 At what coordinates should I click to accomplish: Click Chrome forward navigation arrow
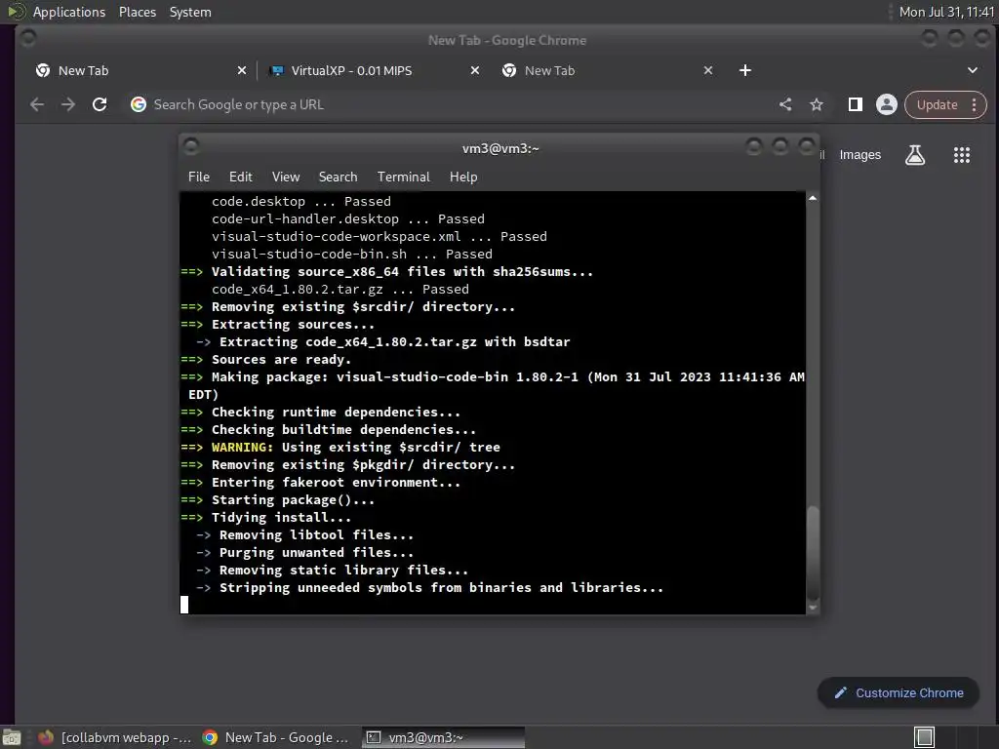coord(68,104)
